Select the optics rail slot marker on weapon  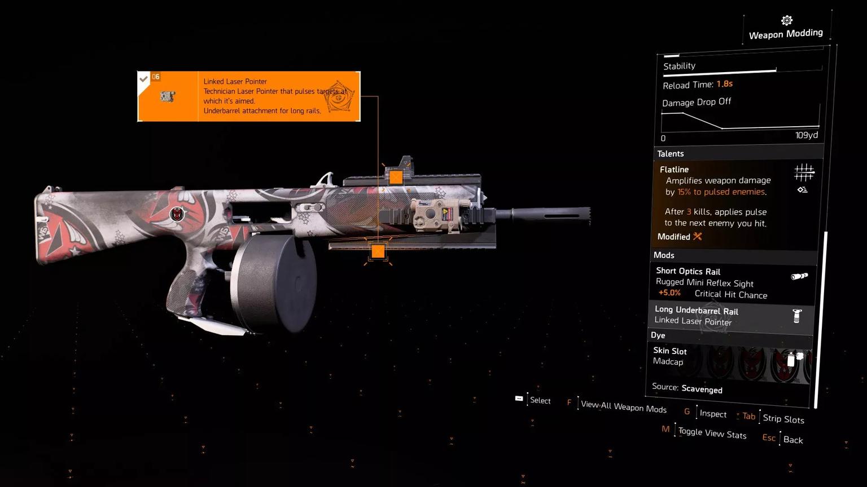396,178
